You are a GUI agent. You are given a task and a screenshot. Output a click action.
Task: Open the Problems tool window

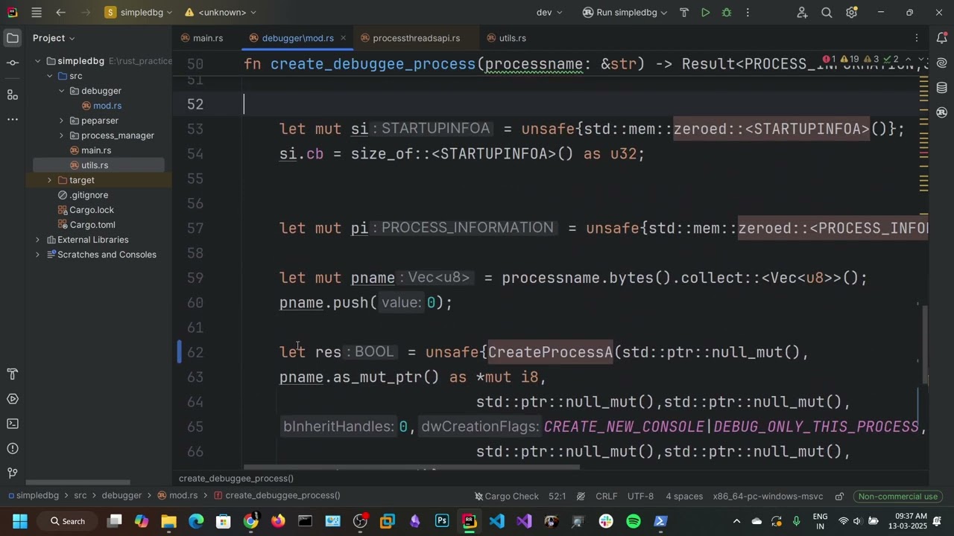(13, 448)
